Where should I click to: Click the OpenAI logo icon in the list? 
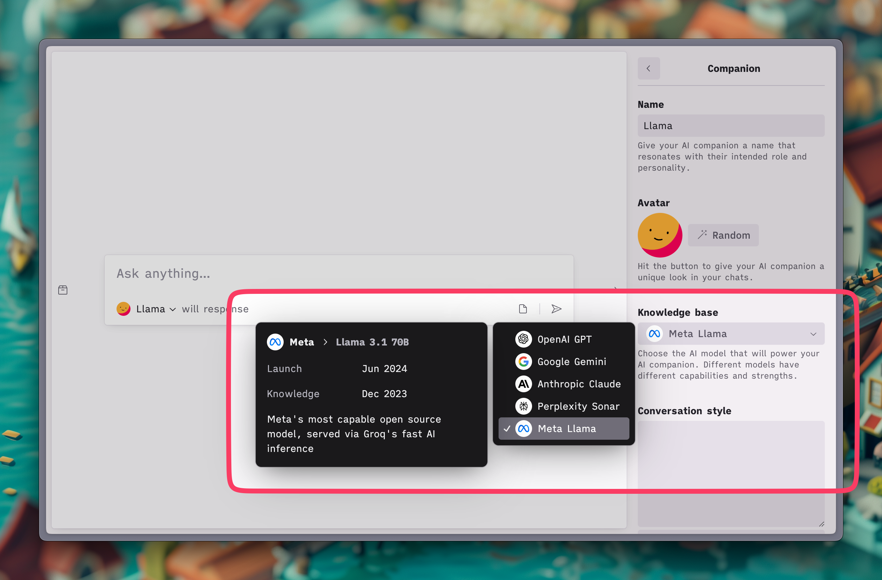coord(523,339)
